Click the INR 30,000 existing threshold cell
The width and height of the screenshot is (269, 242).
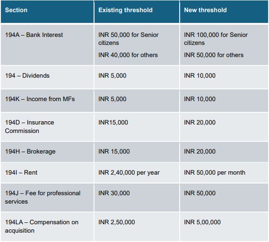[114, 193]
